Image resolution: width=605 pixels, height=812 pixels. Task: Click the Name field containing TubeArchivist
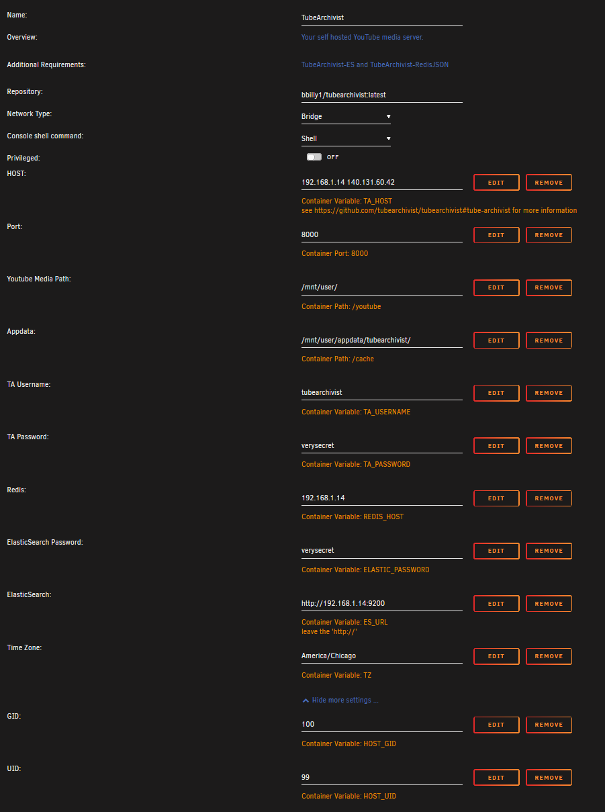tap(382, 18)
